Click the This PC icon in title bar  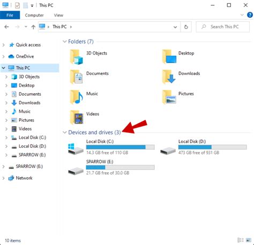[5, 5]
